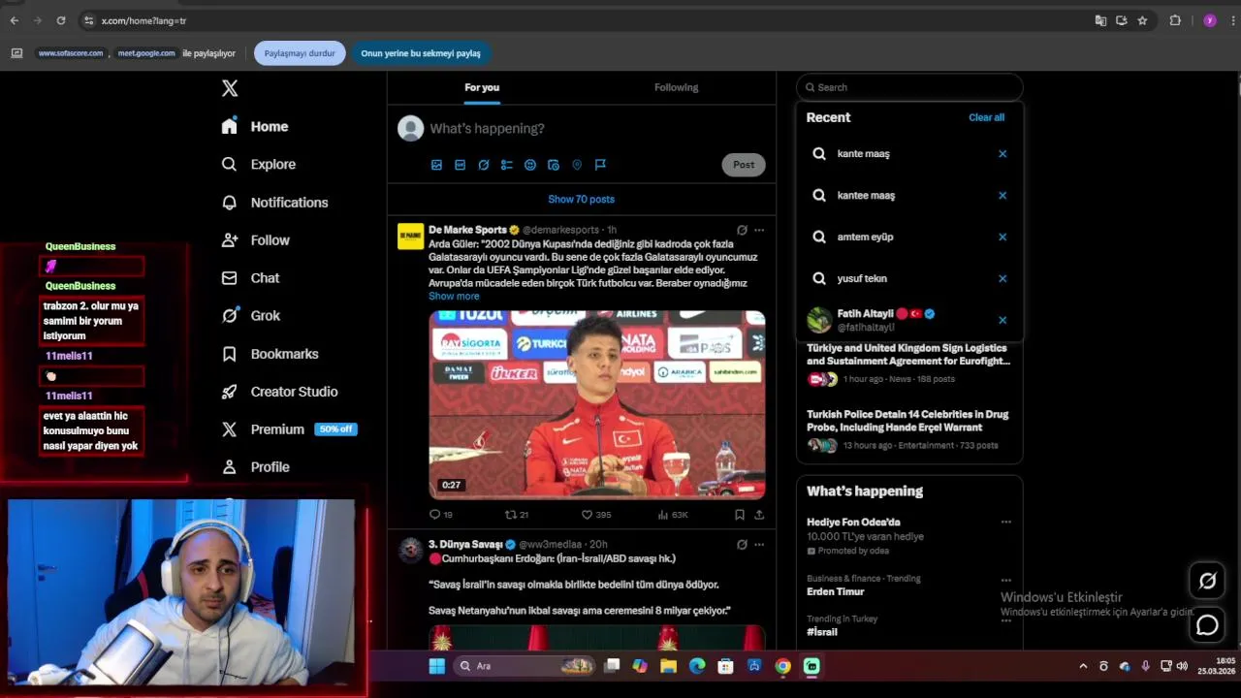Image resolution: width=1241 pixels, height=698 pixels.
Task: Clear all recent searches
Action: pyautogui.click(x=986, y=117)
